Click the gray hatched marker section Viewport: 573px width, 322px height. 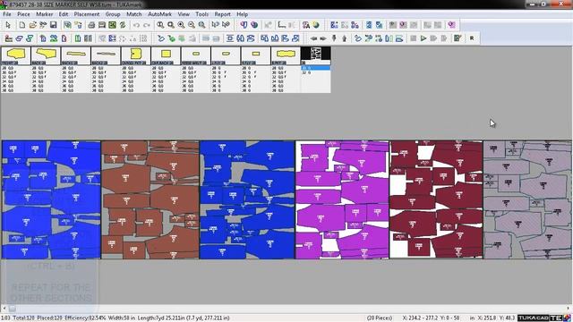[527, 199]
